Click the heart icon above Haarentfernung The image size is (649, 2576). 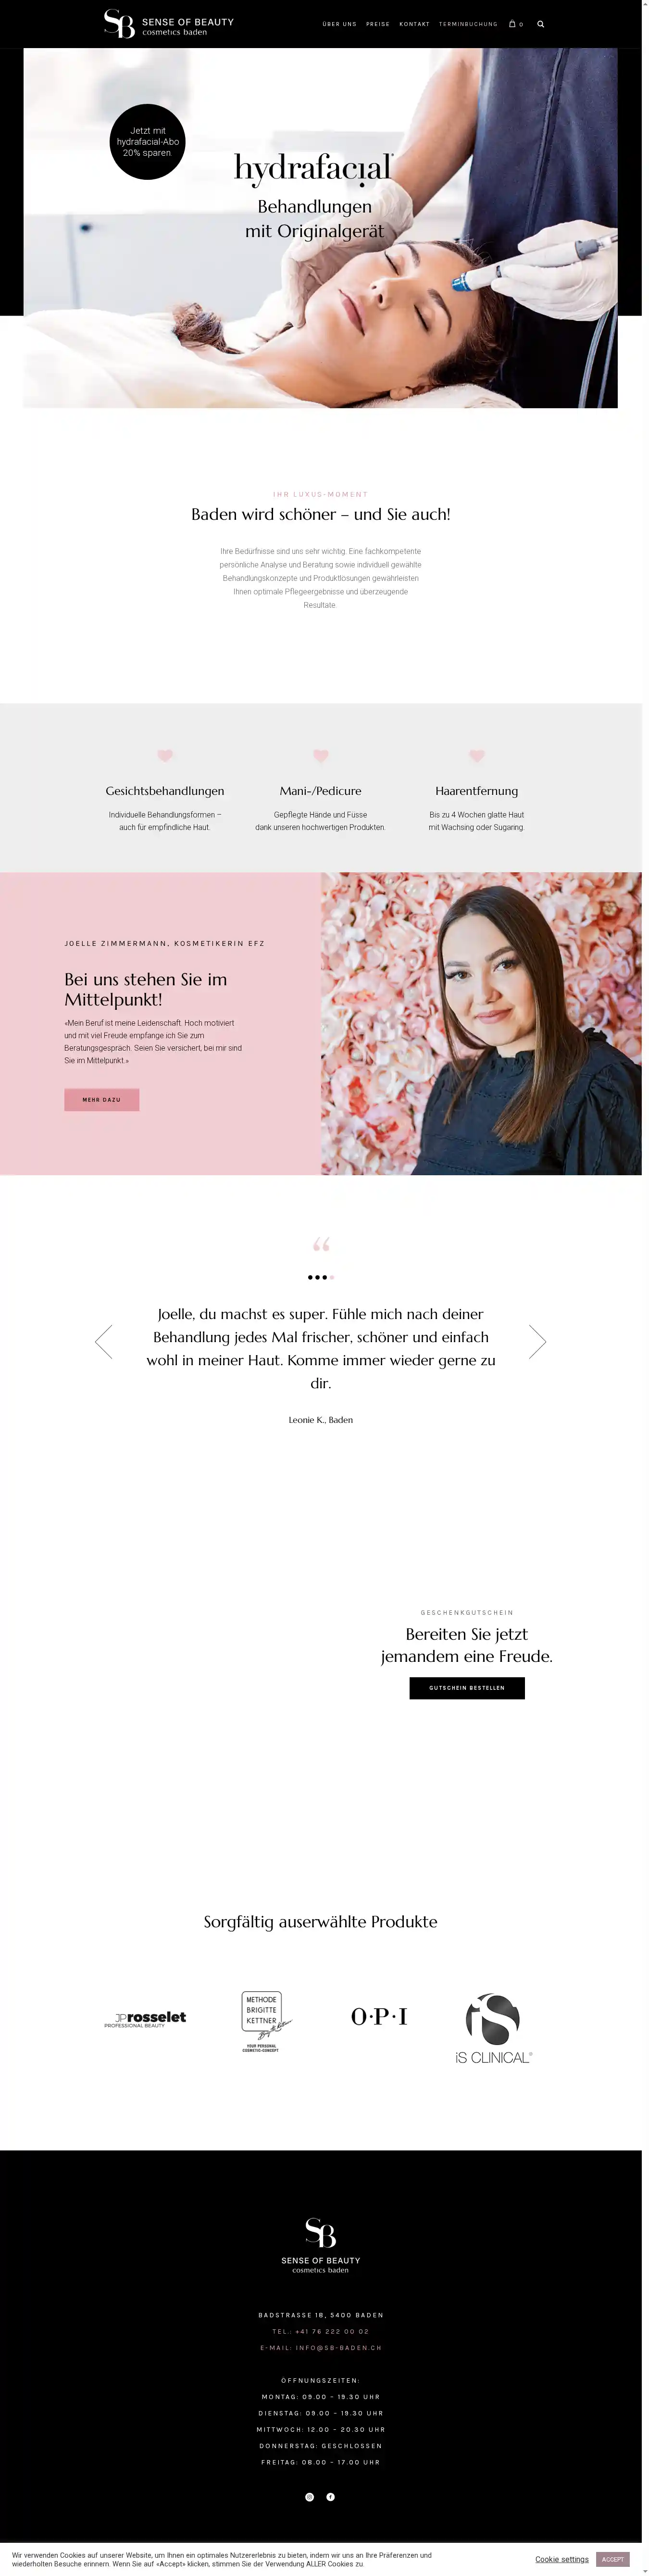click(x=477, y=756)
